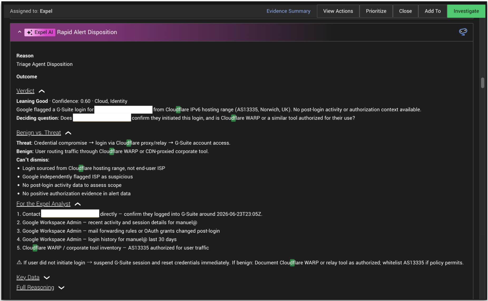Click the 'Deciding question:' label
This screenshot has width=488, height=301.
tap(37, 118)
